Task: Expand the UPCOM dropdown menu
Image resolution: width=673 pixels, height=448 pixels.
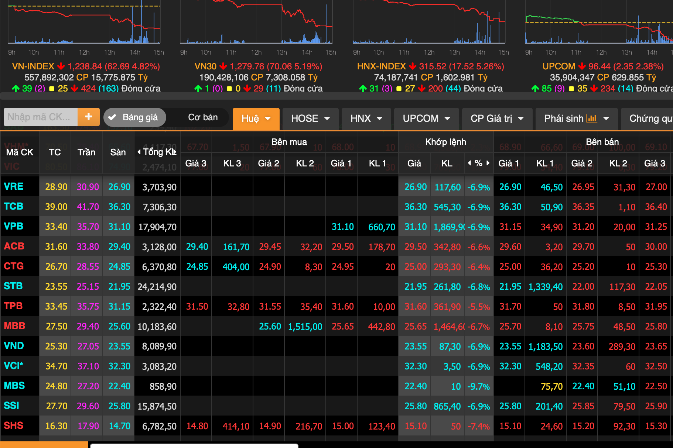Action: point(426,118)
